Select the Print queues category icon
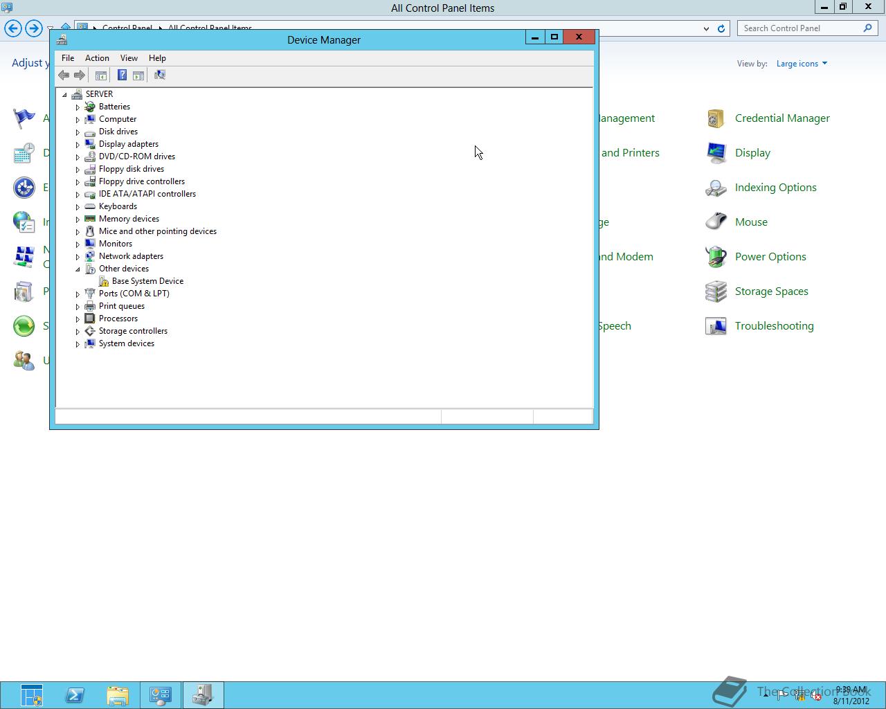The image size is (886, 709). 90,306
